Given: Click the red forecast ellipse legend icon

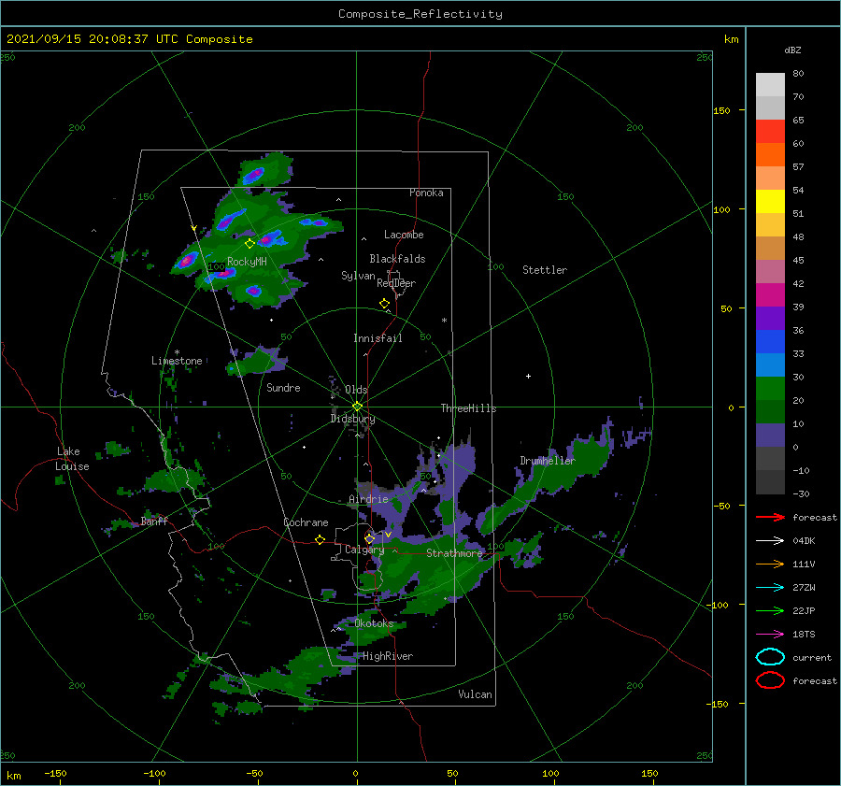Looking at the screenshot, I should [770, 680].
